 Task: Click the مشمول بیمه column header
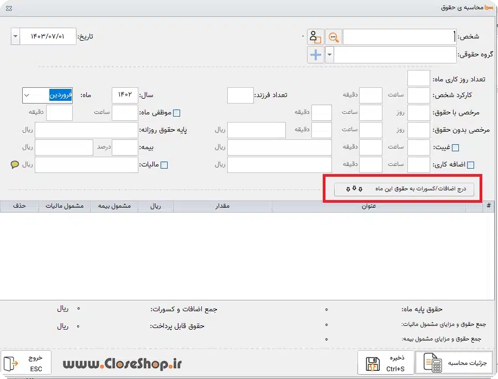click(x=114, y=207)
